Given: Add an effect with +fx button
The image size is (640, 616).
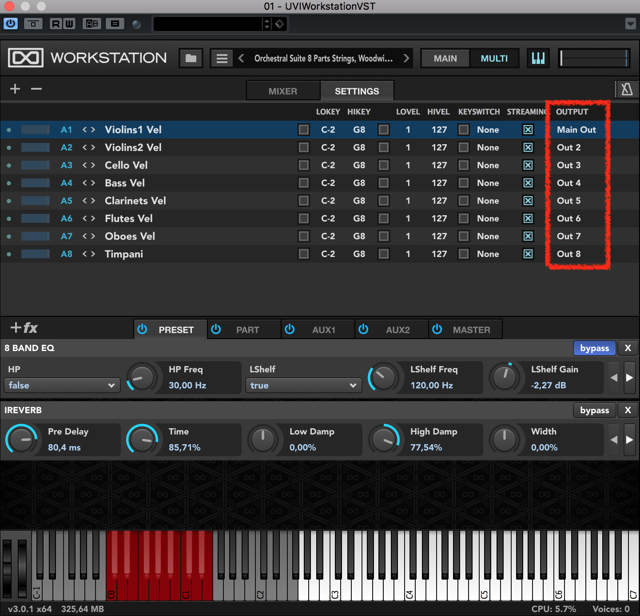Looking at the screenshot, I should click(x=24, y=328).
